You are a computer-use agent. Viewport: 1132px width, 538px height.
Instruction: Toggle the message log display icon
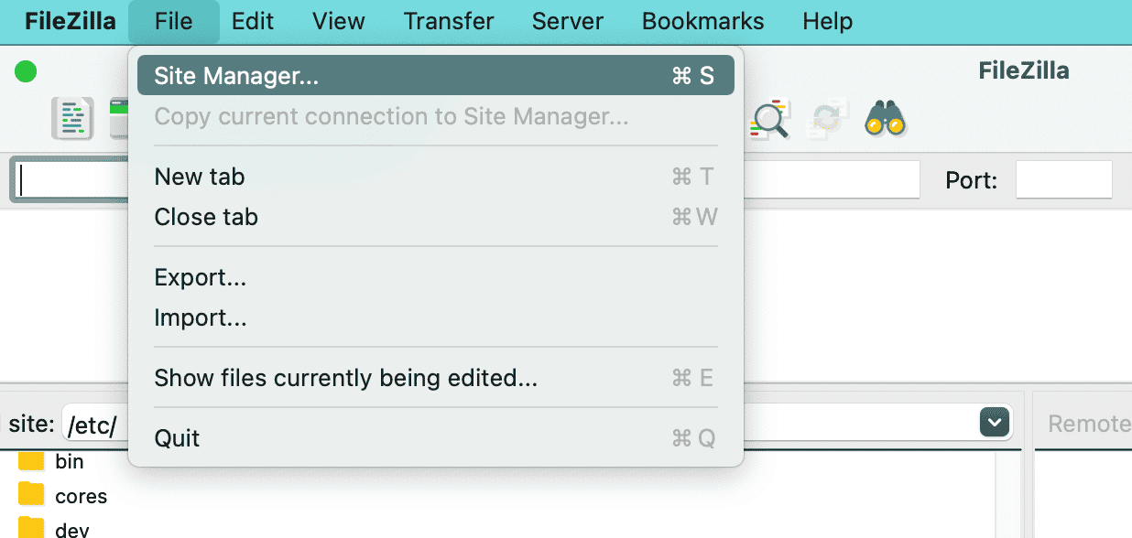71,118
